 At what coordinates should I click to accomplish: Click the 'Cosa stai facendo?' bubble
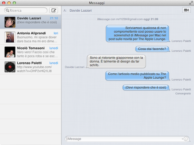152,49
